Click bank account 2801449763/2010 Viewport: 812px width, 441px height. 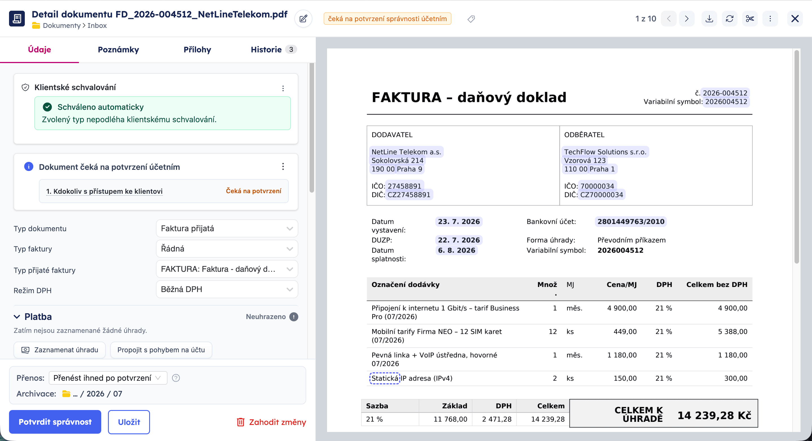click(631, 221)
